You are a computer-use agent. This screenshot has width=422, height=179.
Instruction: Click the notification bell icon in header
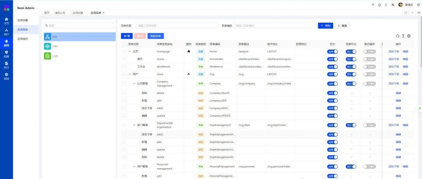click(x=379, y=5)
